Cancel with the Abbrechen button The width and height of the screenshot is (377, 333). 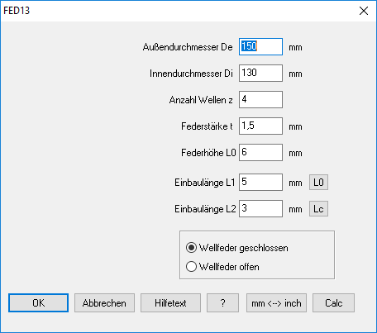pos(104,303)
